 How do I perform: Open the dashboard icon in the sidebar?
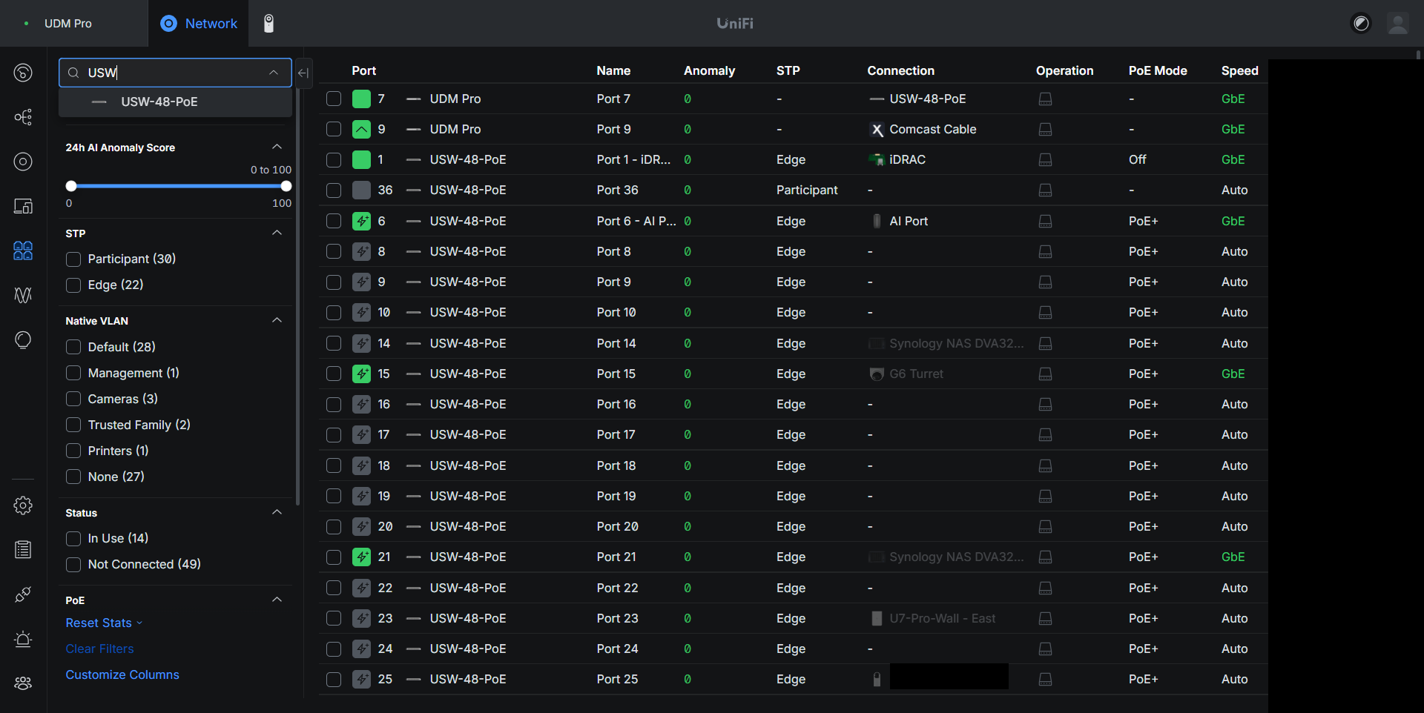[23, 73]
